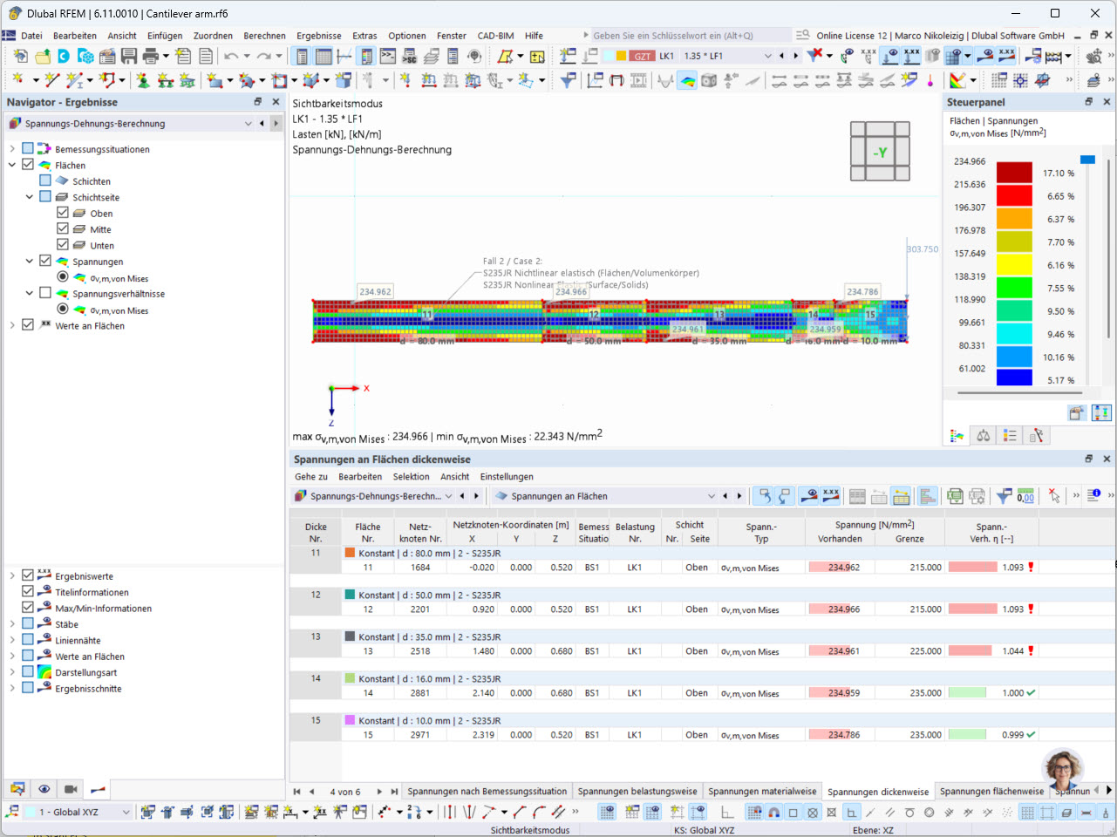Click the yellow 157.649 legend color swatch
Image resolution: width=1117 pixels, height=837 pixels.
[x=1014, y=264]
